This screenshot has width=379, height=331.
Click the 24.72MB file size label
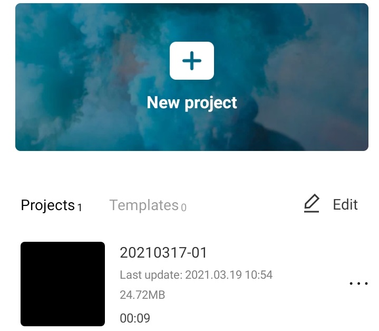(142, 295)
